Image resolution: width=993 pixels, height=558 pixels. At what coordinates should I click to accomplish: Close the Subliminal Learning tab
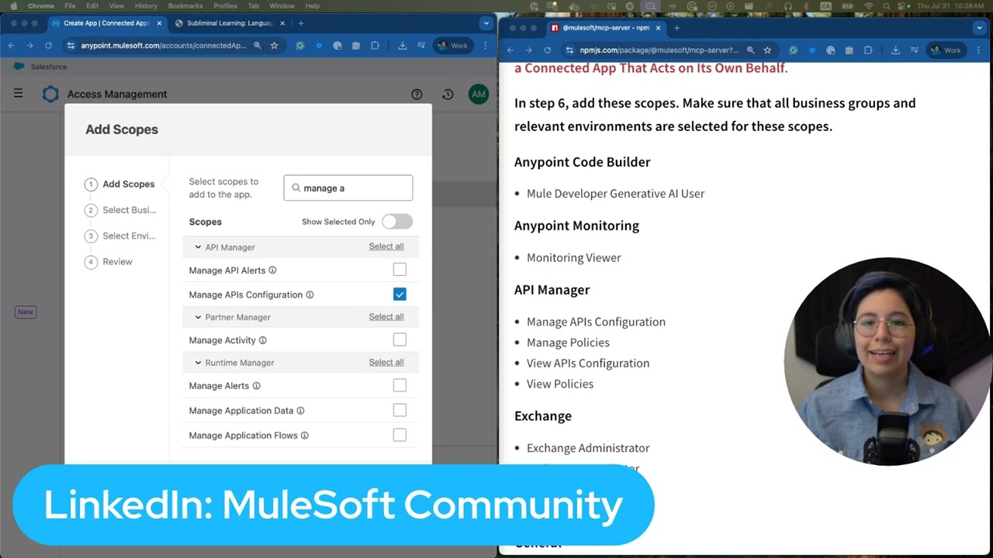coord(282,23)
